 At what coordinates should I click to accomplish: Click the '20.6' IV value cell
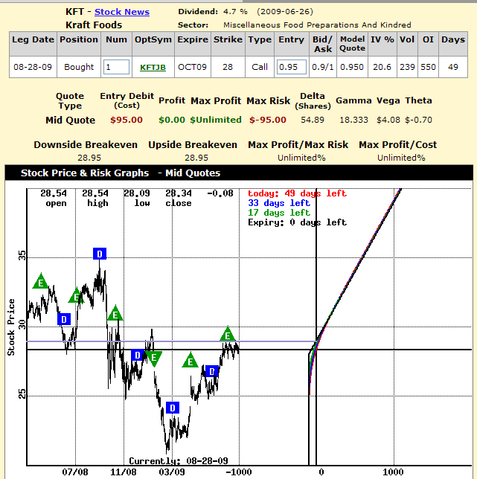[x=382, y=67]
